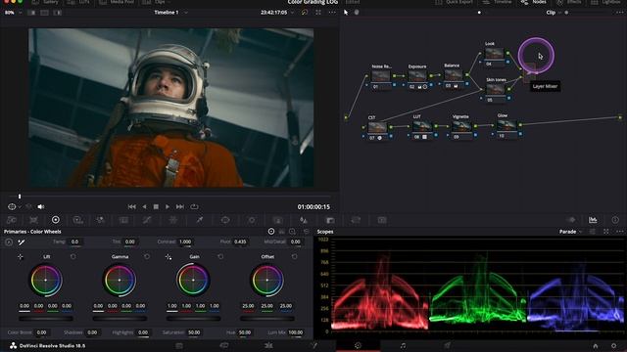Open the HDR color wheels palette
627x352 pixels.
[78, 220]
